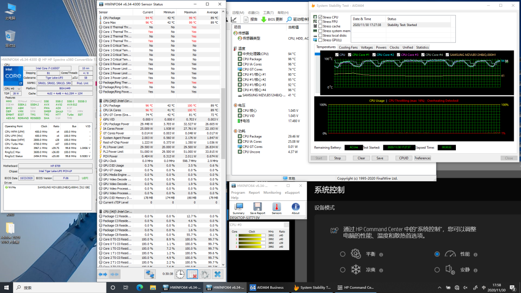Screen dimensions: 521x293
Task: Click the Preferences button in AIDA64
Action: point(422,158)
